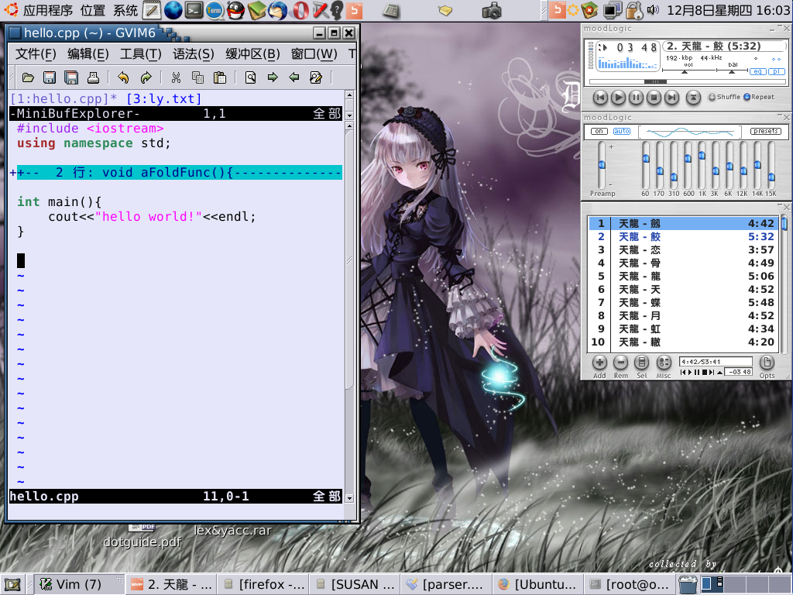Click playlist Rem remove button
793x595 pixels.
620,363
